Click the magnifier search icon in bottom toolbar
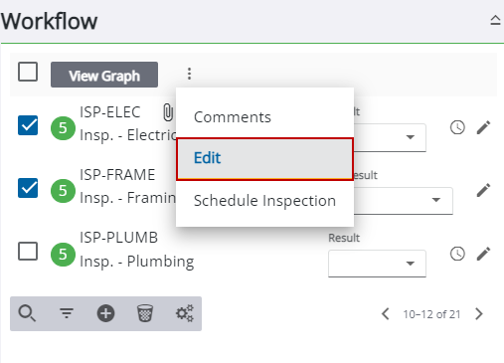Image resolution: width=504 pixels, height=363 pixels. [x=27, y=313]
